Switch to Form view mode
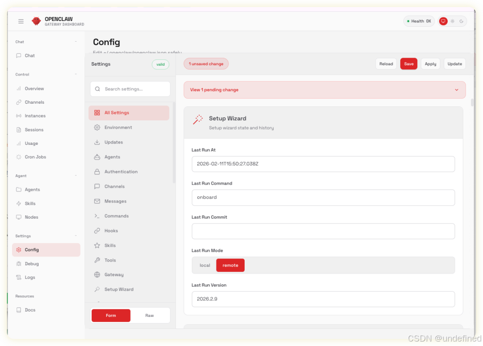Viewport: 483px width, 346px height. pyautogui.click(x=111, y=316)
